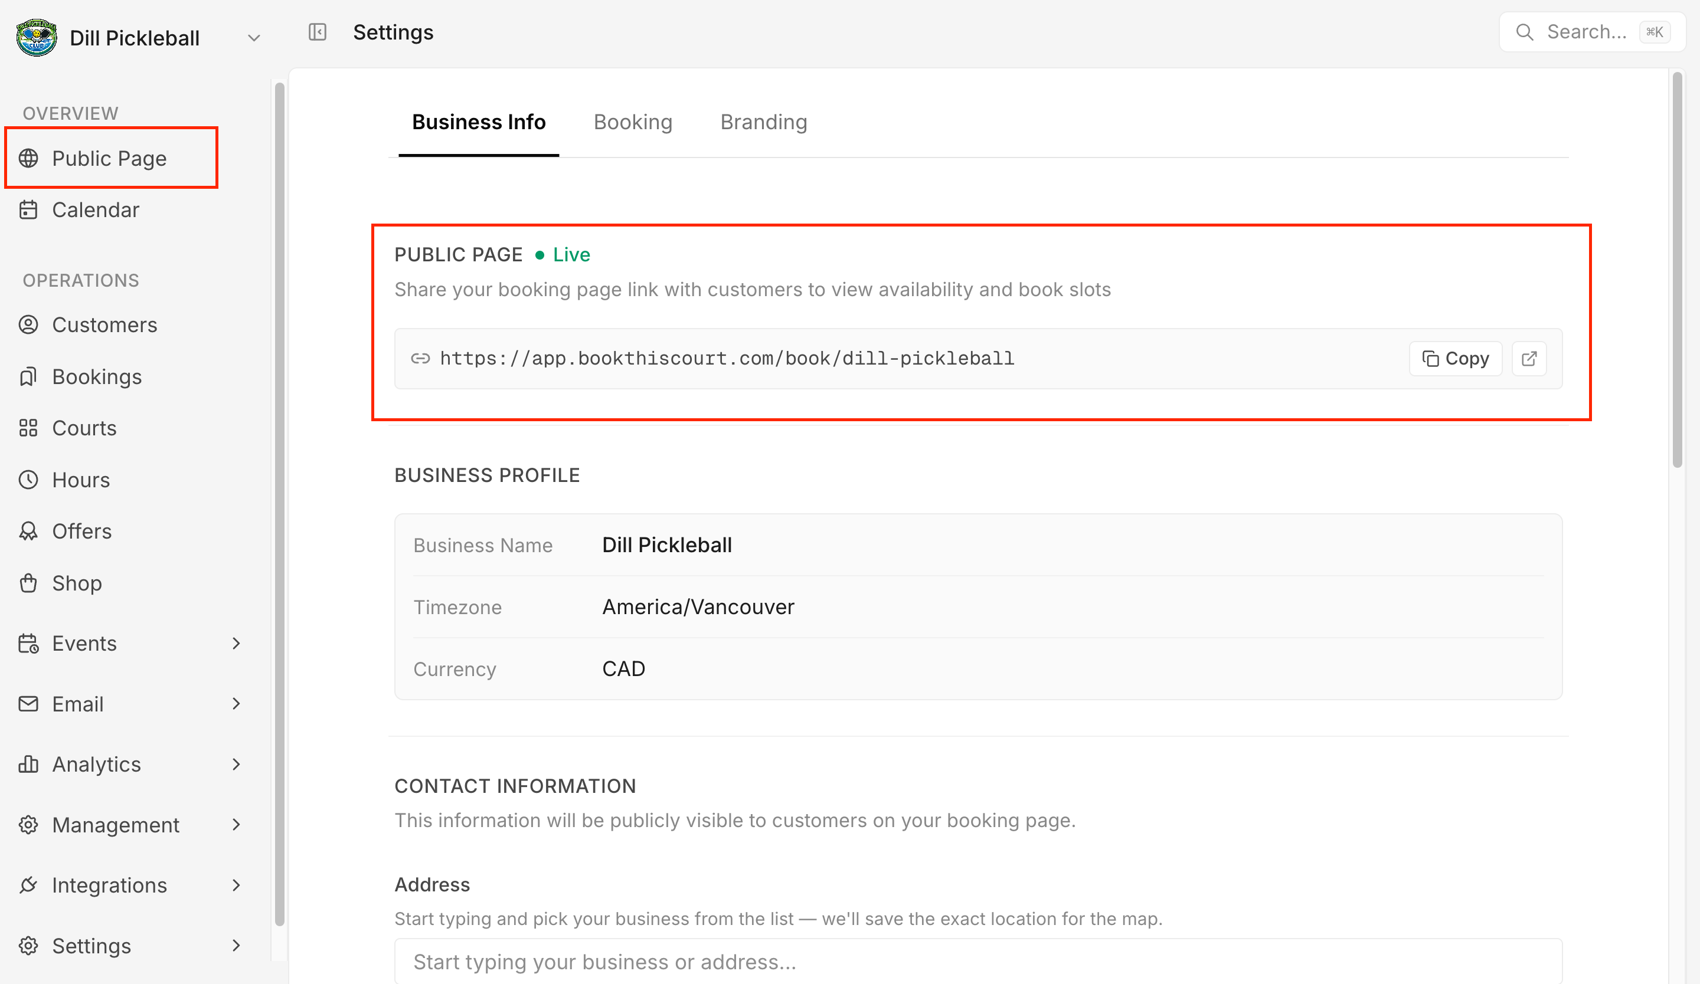The width and height of the screenshot is (1700, 984).
Task: Expand the Events submenu chevron
Action: pos(236,644)
